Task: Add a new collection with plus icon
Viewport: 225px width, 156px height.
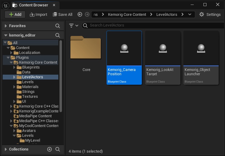Action: coord(49,149)
